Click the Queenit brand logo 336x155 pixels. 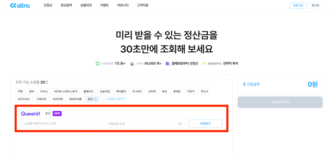[30, 114]
